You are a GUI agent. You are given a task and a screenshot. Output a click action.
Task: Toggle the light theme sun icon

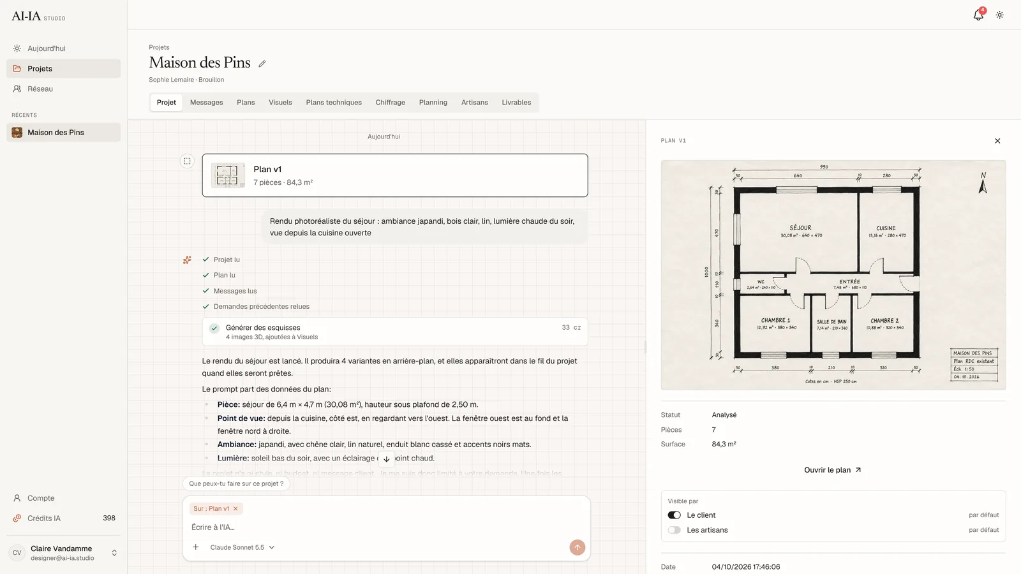[x=1000, y=15]
